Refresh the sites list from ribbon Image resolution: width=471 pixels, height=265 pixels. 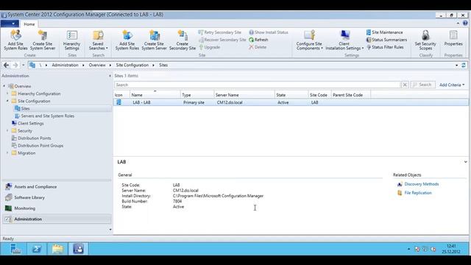point(258,40)
